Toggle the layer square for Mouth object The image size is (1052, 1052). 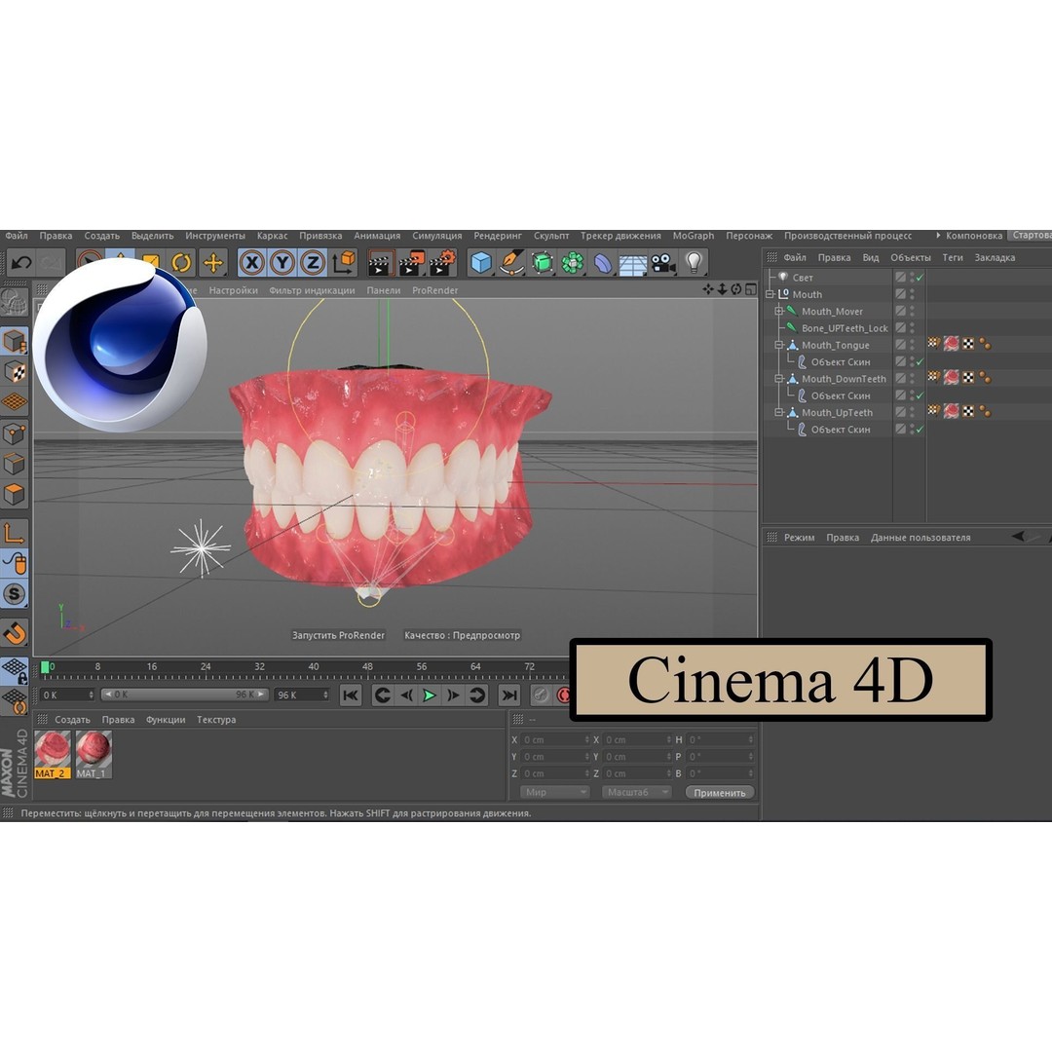click(x=900, y=294)
